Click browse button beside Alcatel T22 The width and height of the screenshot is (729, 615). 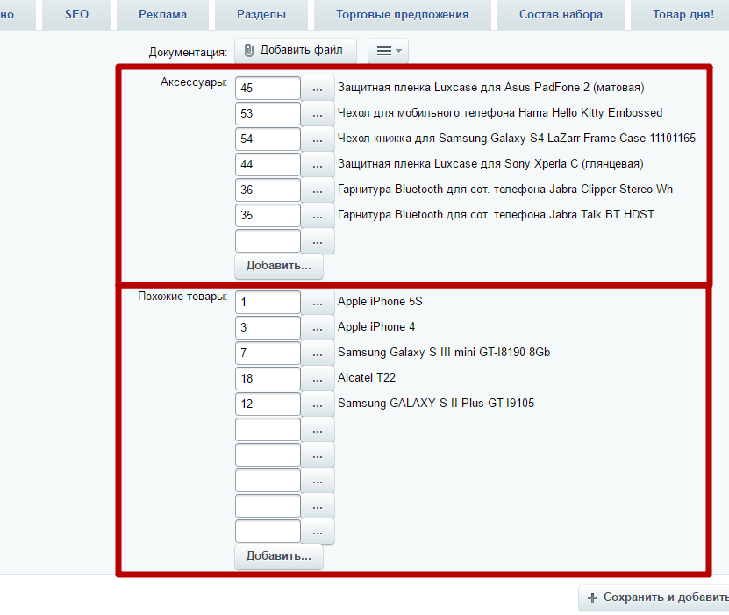pos(318,378)
